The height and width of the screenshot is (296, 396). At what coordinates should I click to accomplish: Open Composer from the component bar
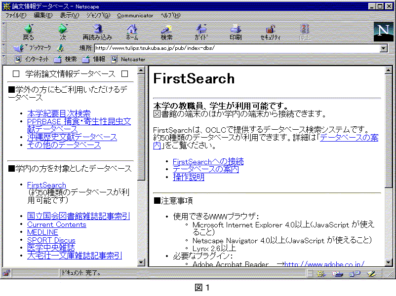tap(371, 273)
